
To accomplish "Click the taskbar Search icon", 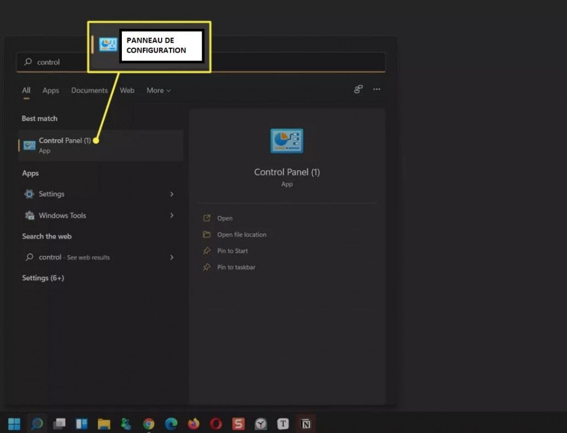I will [37, 423].
